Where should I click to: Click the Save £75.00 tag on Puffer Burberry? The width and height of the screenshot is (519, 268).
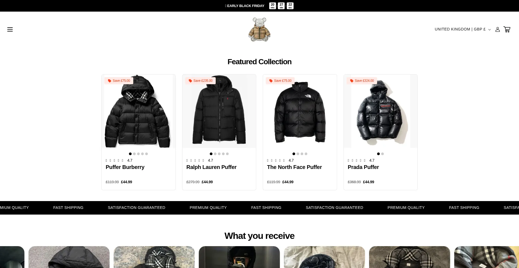coord(119,81)
